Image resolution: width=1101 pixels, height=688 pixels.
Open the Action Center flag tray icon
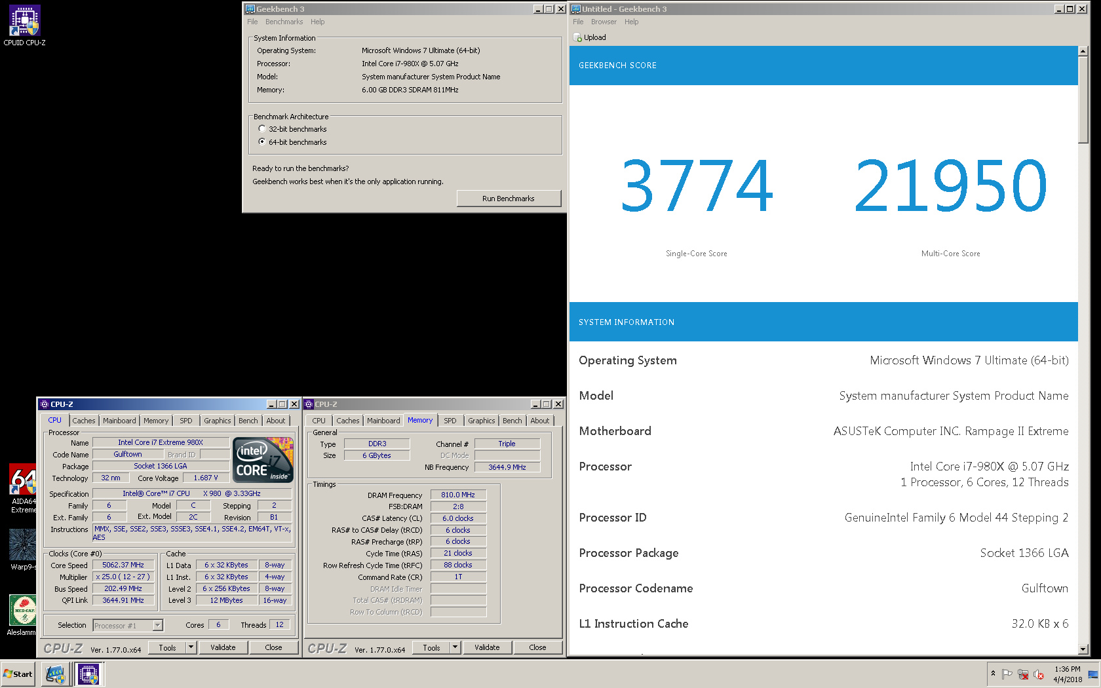tap(1007, 674)
